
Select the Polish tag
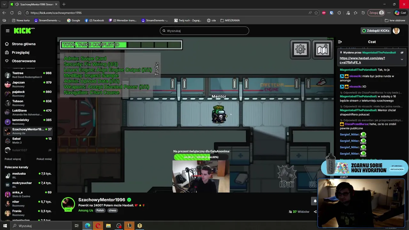pos(100,211)
